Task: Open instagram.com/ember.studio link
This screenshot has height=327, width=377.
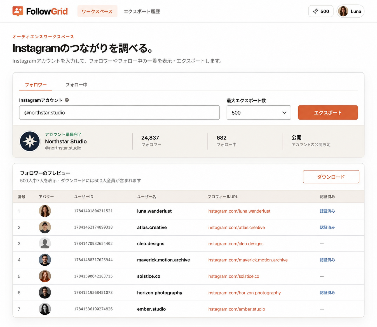Action: (x=236, y=309)
